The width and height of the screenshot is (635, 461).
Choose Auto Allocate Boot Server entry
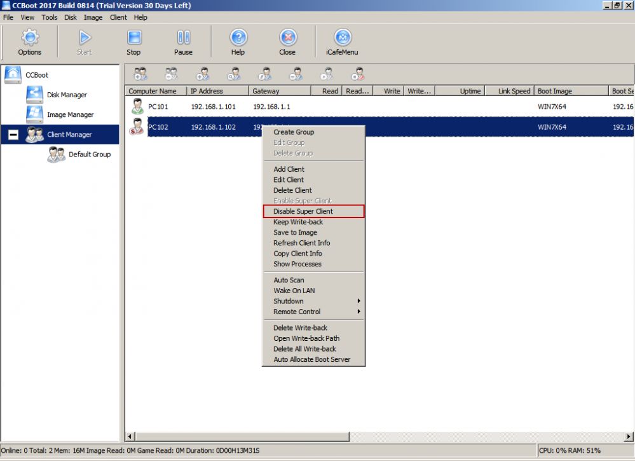pyautogui.click(x=314, y=359)
